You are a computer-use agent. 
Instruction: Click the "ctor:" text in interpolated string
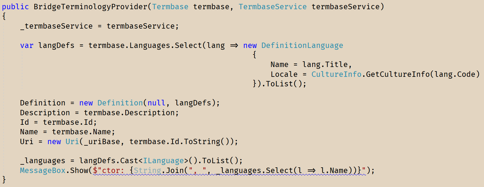[113, 171]
